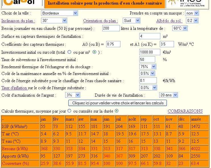
Task: Open the maintenance cost dropdown showing 0.5%
Action: pos(147,73)
